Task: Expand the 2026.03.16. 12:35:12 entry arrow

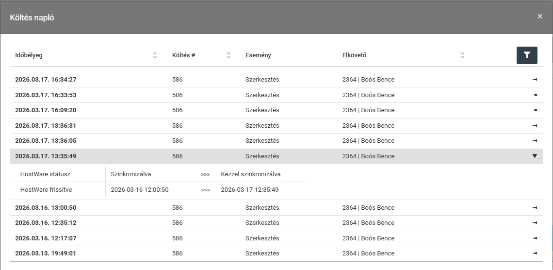Action: (x=535, y=223)
